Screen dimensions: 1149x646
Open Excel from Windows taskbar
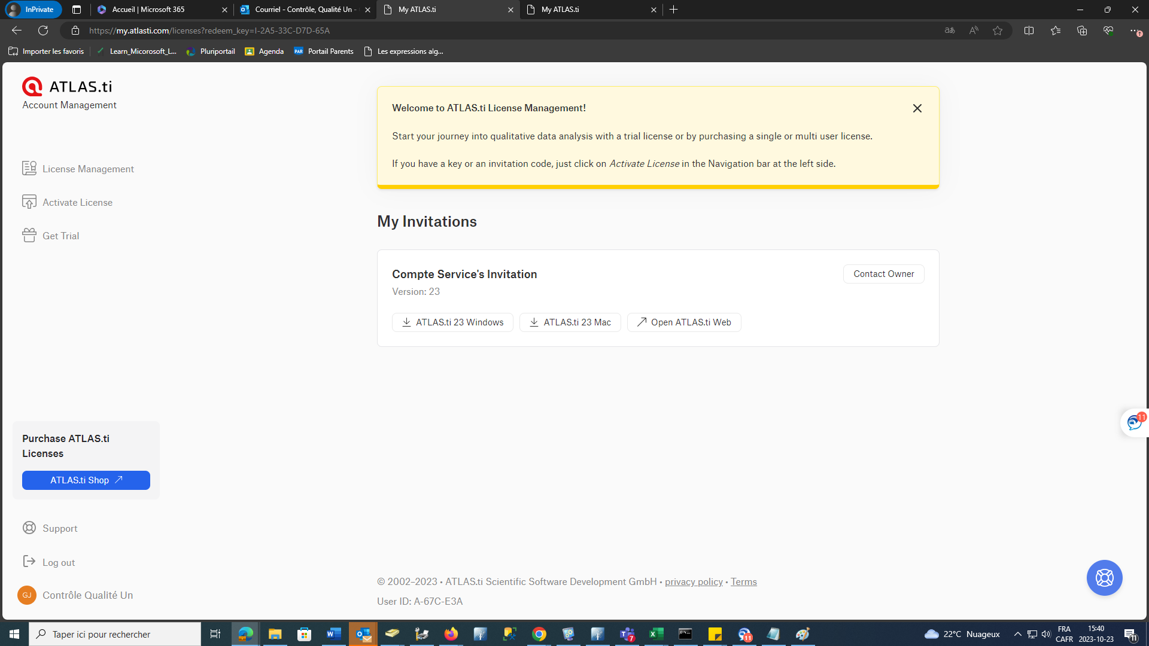pos(656,634)
